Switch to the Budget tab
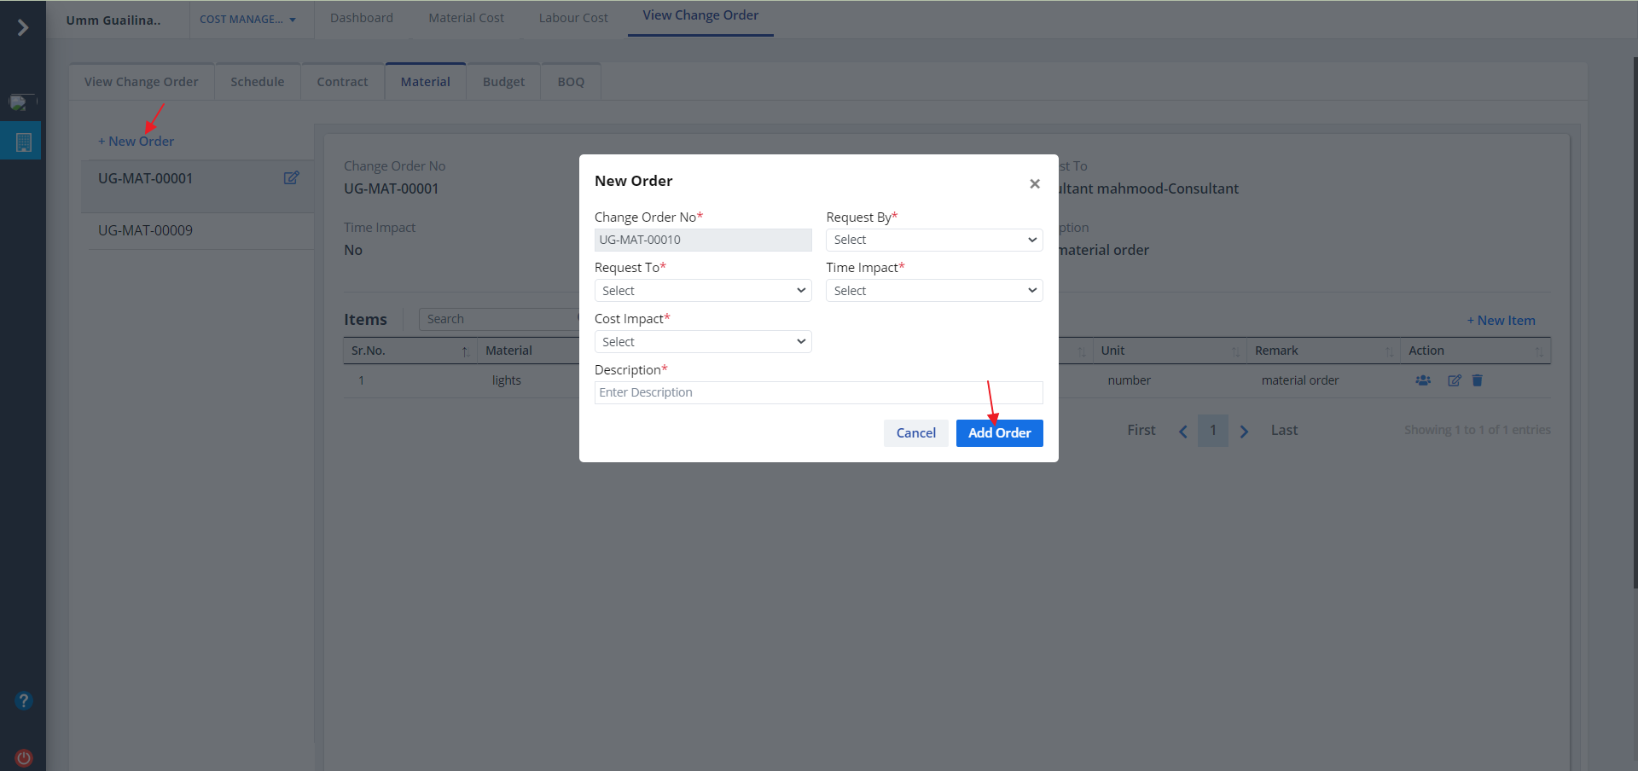 coord(503,82)
